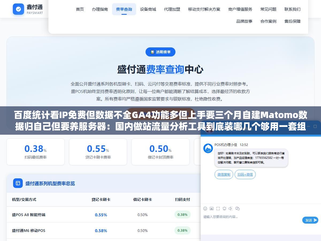Open 联系我们 in navigation
Viewport: 321px width, 241px height.
click(292, 9)
